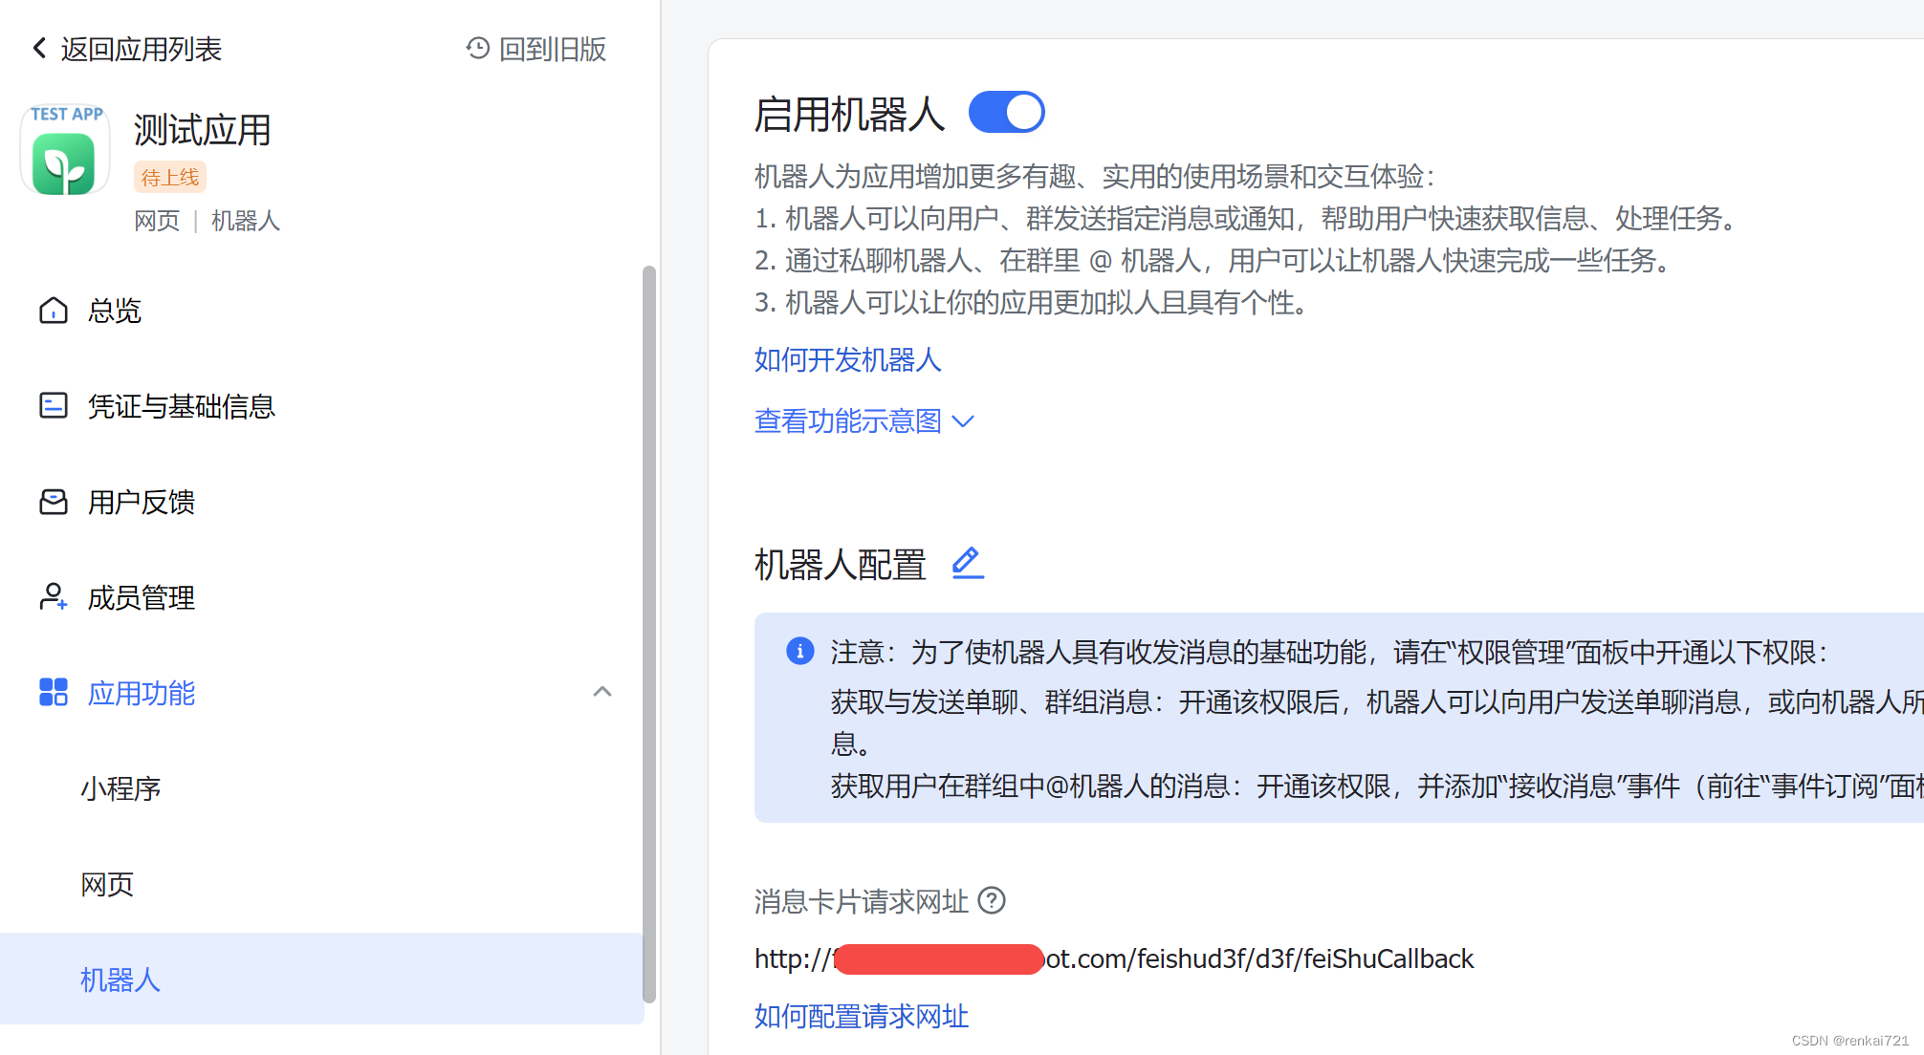
Task: Open 用户反馈 via its envelope icon
Action: (x=53, y=501)
